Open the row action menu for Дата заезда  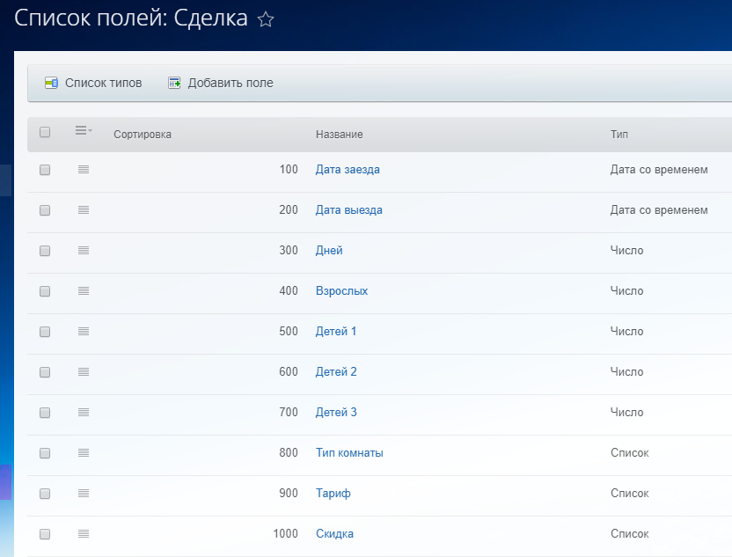(x=84, y=170)
